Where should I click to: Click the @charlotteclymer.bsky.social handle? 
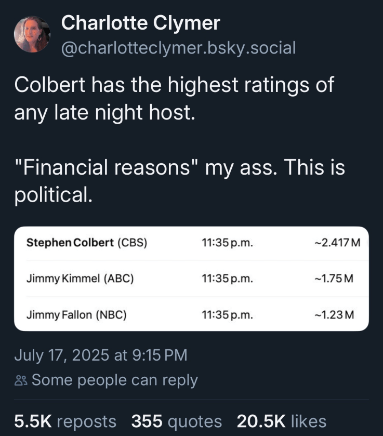coord(178,48)
